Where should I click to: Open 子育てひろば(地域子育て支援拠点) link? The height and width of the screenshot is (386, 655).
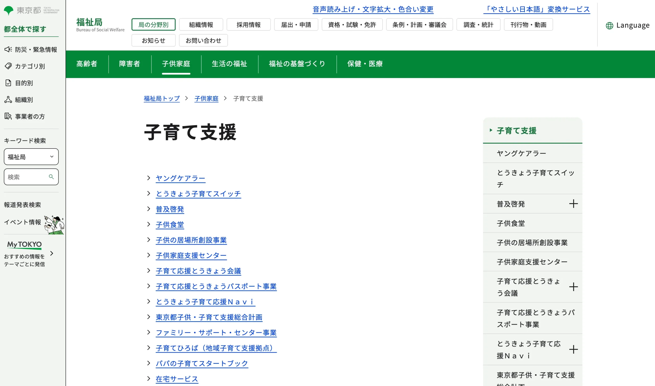pyautogui.click(x=216, y=348)
